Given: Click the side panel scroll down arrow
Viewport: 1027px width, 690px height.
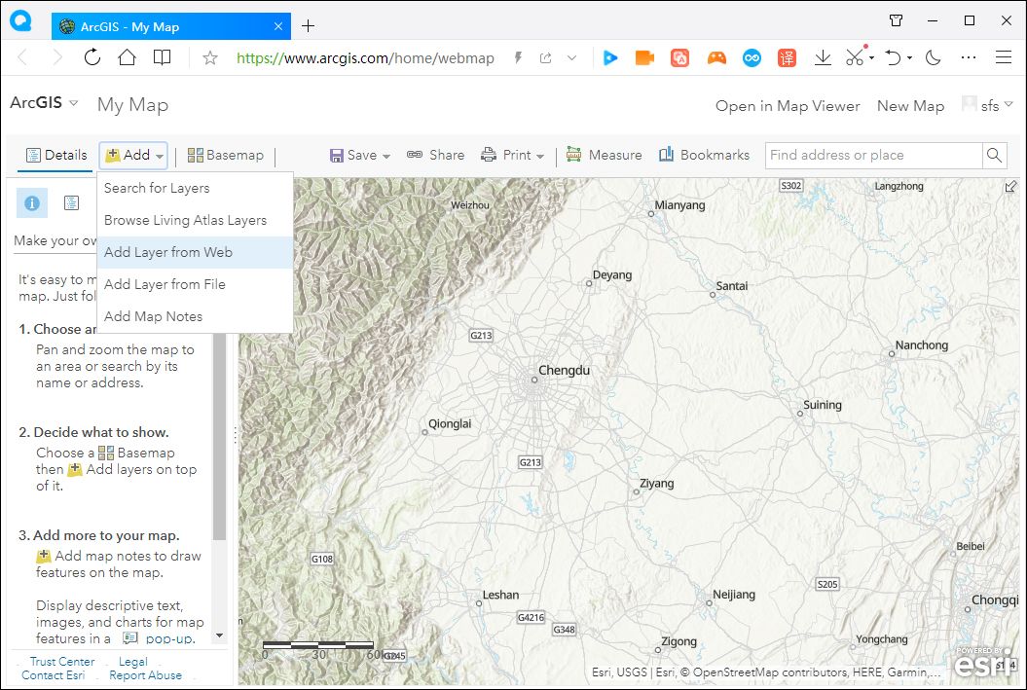Looking at the screenshot, I should coord(219,636).
